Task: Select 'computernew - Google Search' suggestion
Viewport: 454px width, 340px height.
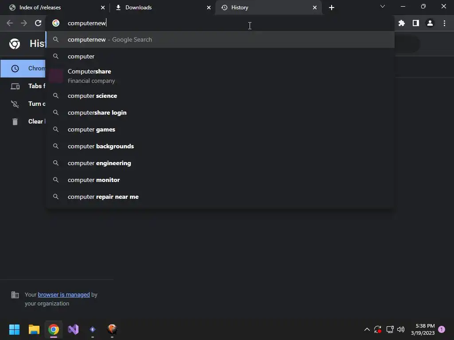Action: (x=221, y=39)
